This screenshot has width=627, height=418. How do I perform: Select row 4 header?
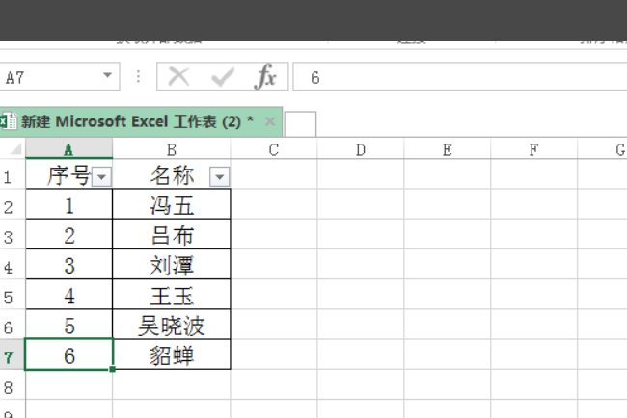(13, 264)
